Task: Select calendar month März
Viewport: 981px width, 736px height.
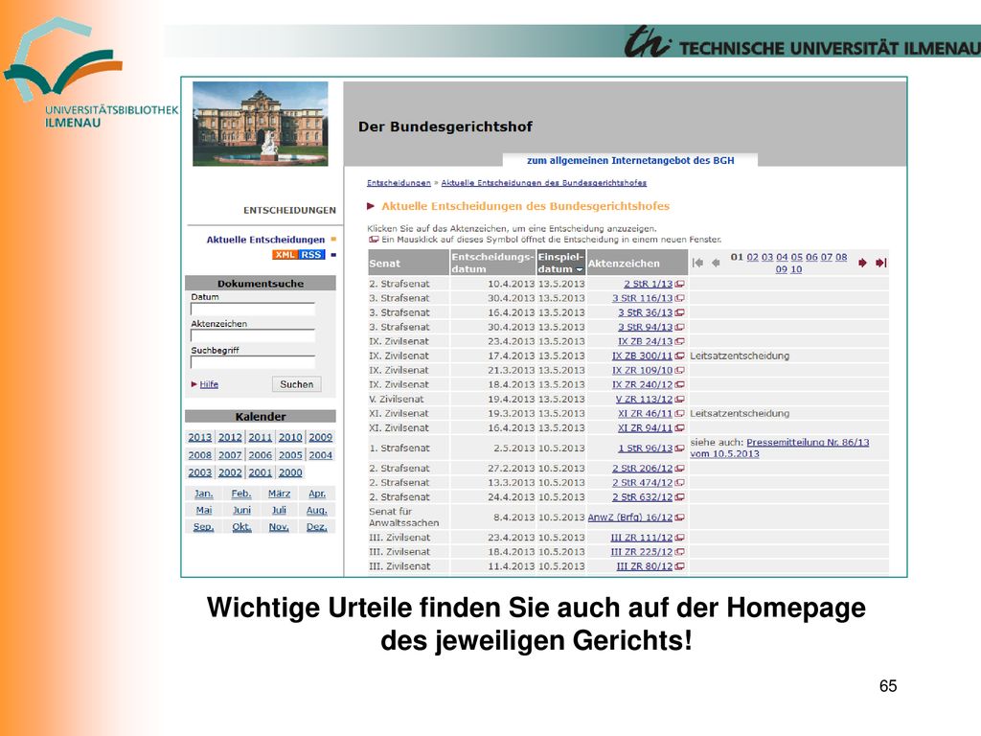Action: point(279,494)
